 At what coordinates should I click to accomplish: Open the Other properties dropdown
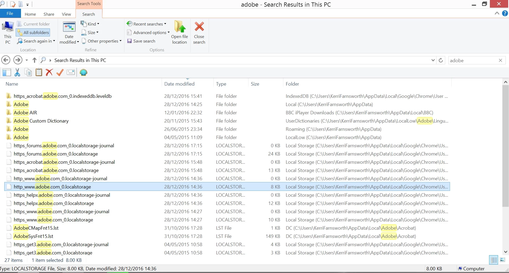pyautogui.click(x=102, y=41)
